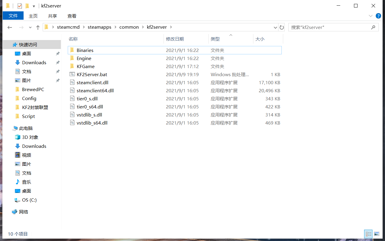Select the vstdlib_s64.dll file icon

tap(72, 123)
